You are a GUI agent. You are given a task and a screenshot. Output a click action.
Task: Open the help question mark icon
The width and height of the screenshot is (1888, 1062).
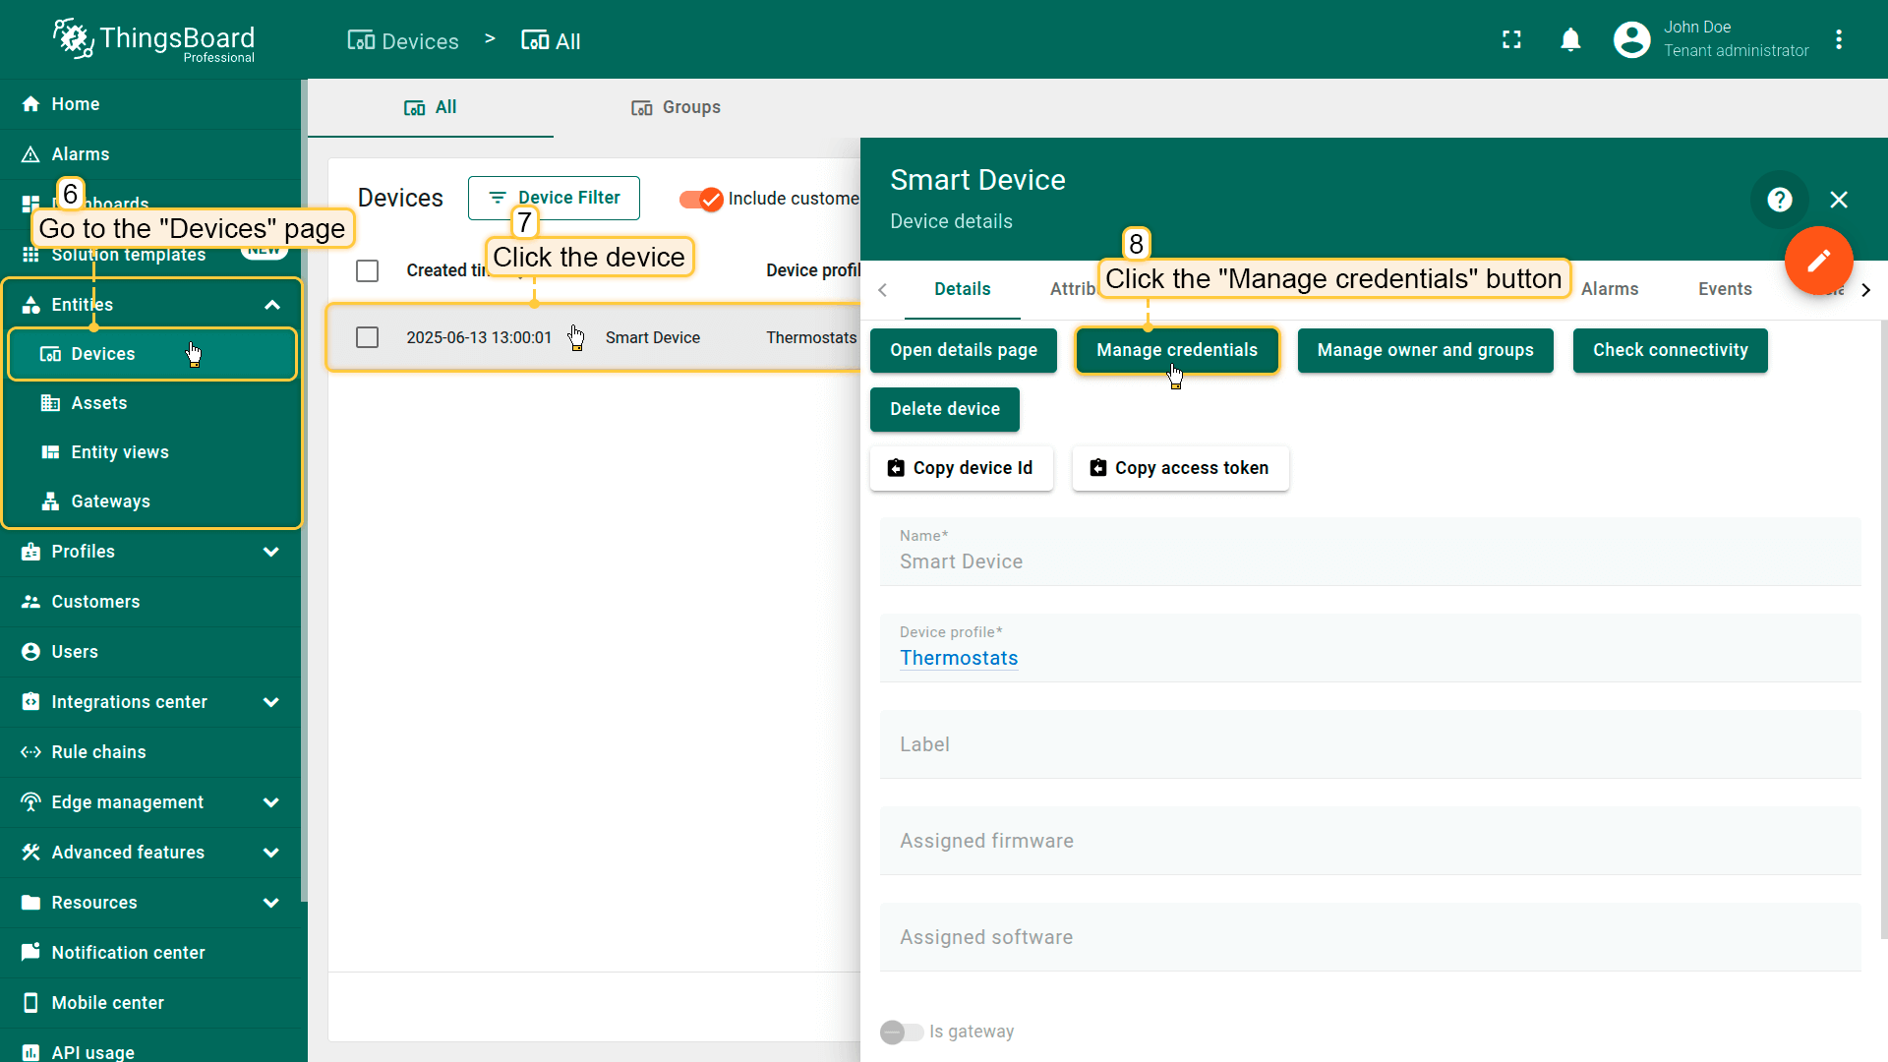point(1779,200)
